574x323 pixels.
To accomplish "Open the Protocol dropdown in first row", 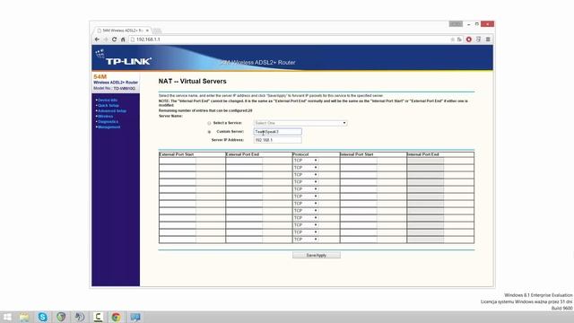I will (305, 161).
